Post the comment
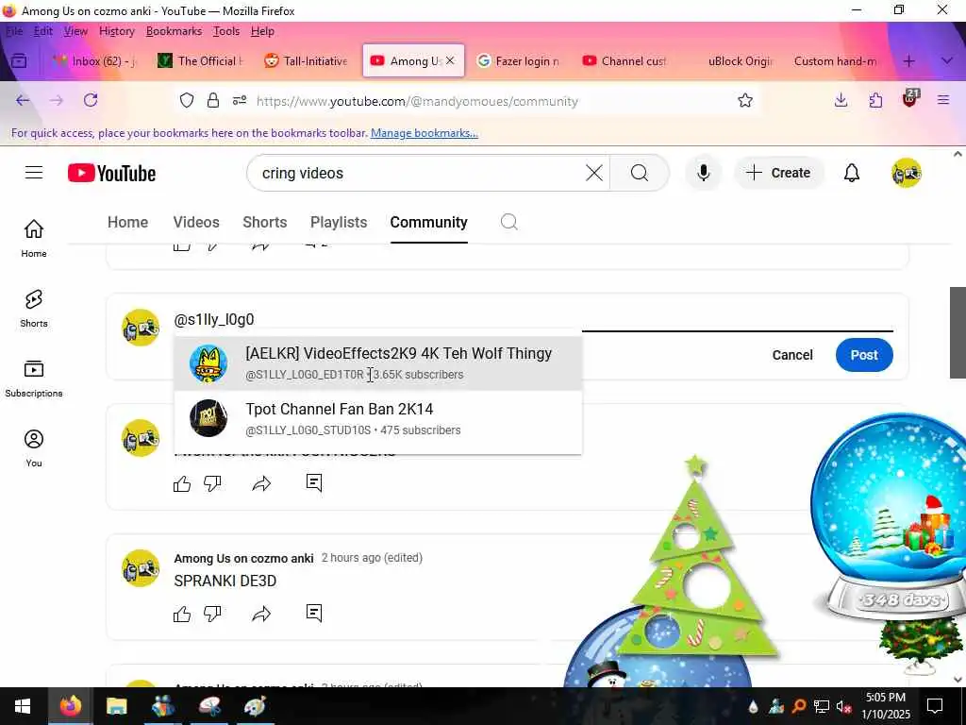 click(x=864, y=355)
